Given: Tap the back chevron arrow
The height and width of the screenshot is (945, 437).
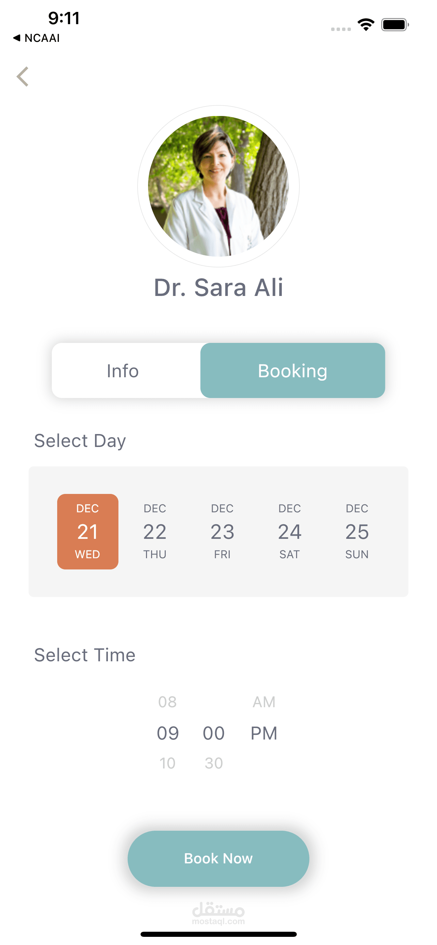Looking at the screenshot, I should [x=23, y=77].
